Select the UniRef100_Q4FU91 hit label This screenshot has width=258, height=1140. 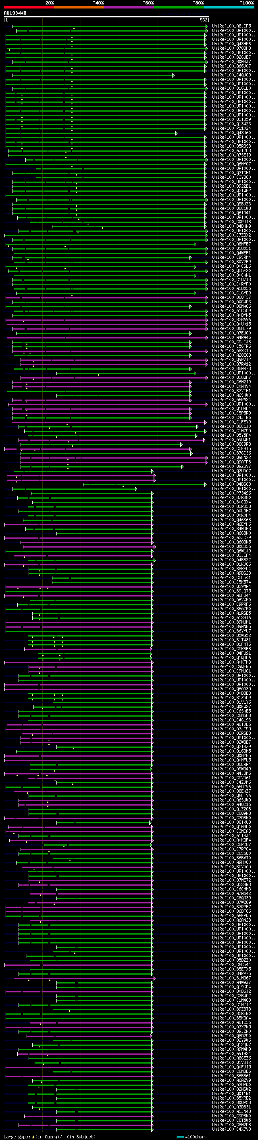coord(231,653)
